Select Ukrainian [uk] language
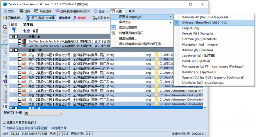The image size is (256, 137). [214, 83]
